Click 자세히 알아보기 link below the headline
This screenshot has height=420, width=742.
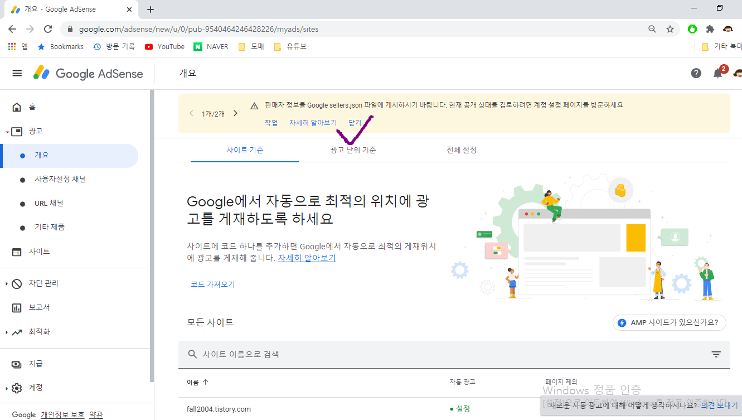[307, 258]
